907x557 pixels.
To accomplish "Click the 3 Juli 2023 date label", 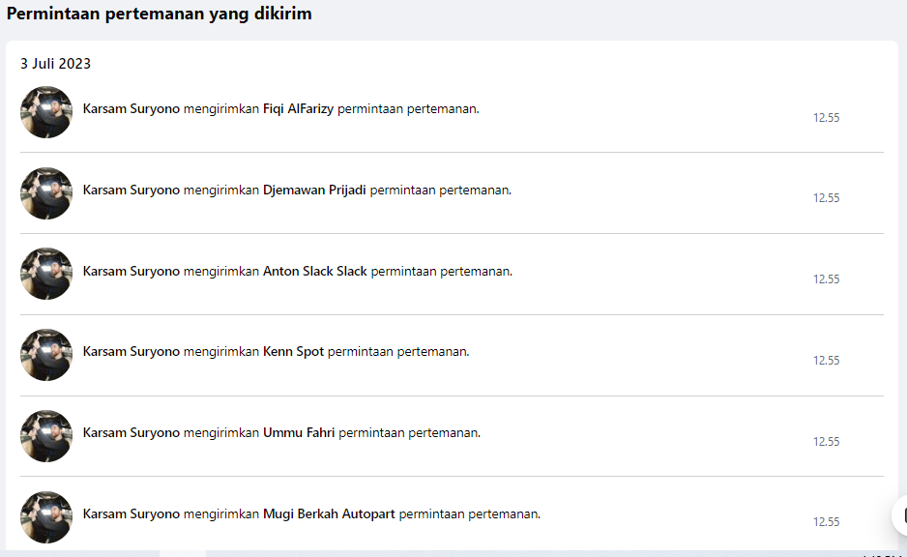I will (x=56, y=64).
